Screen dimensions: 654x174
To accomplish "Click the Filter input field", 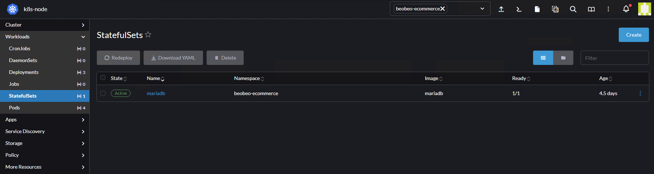I will pyautogui.click(x=614, y=58).
